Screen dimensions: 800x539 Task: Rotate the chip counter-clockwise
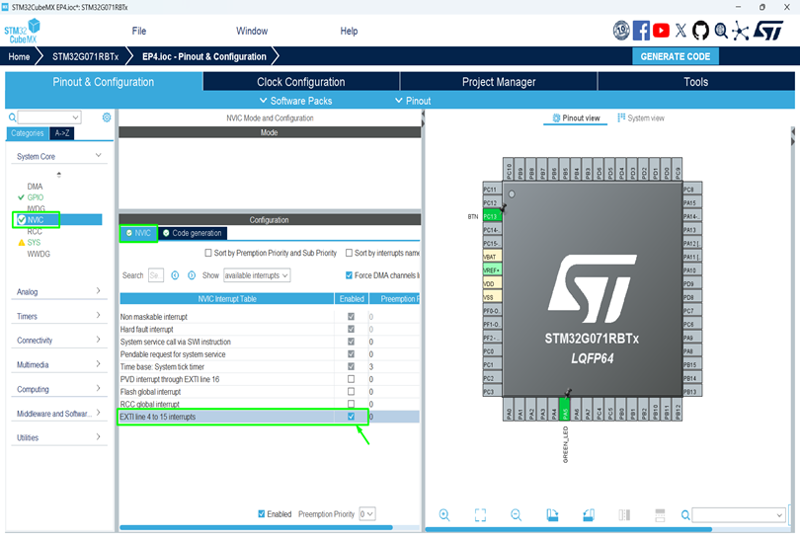pyautogui.click(x=589, y=515)
